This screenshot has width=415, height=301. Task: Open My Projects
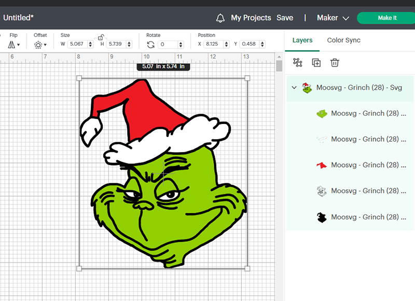[251, 18]
